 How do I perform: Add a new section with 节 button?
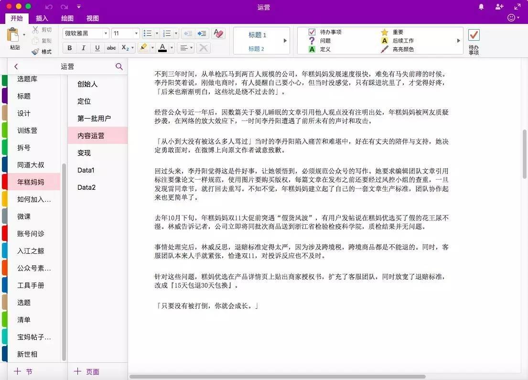pos(23,371)
